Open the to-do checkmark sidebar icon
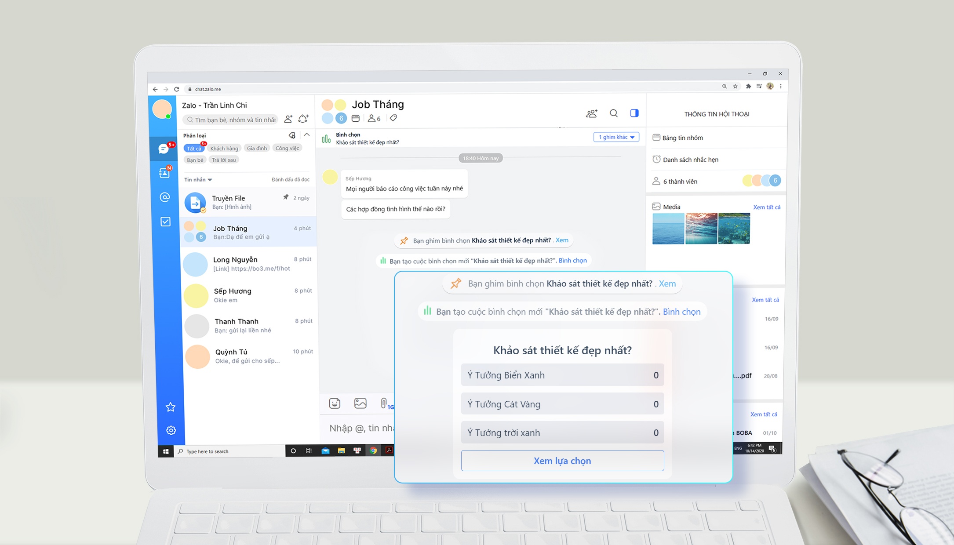Screen dimensions: 954x545 click(165, 222)
